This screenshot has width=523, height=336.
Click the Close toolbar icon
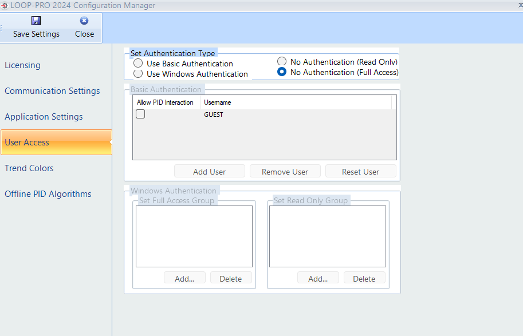84,21
